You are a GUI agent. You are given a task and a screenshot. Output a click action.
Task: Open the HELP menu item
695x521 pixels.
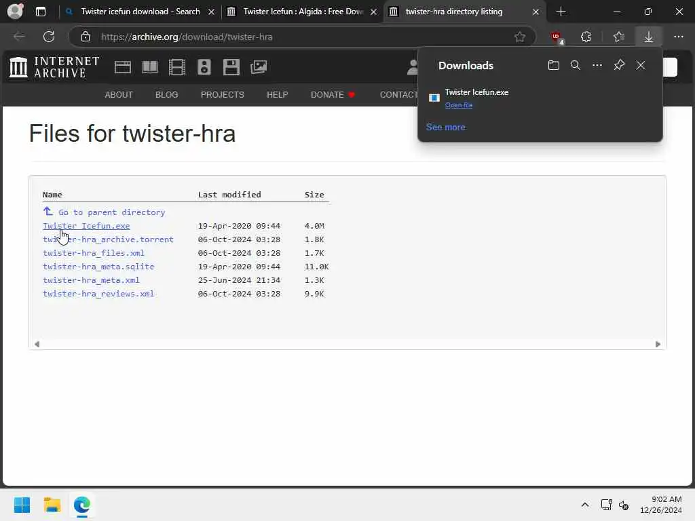(x=278, y=95)
